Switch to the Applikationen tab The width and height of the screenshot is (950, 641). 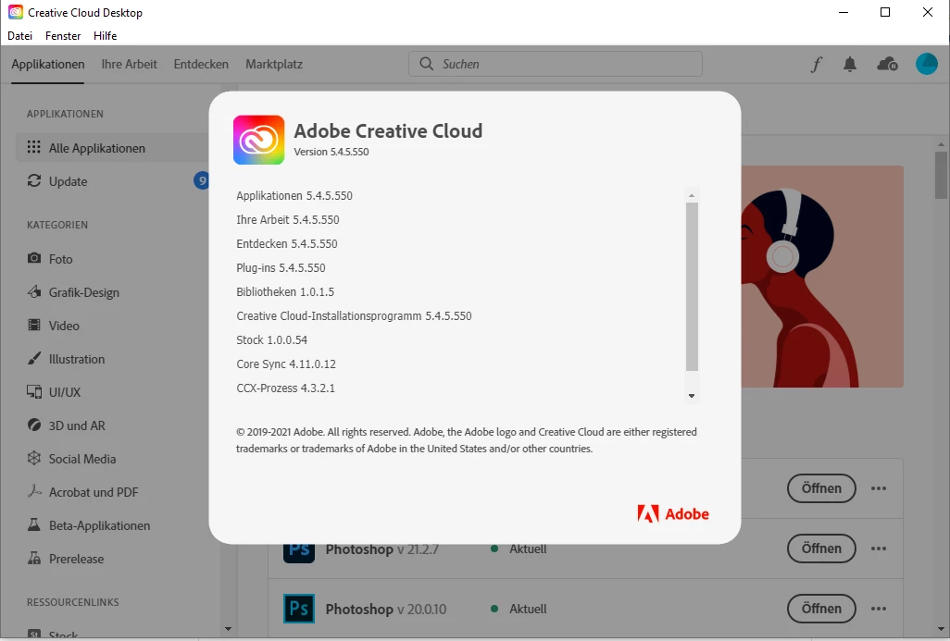(48, 64)
